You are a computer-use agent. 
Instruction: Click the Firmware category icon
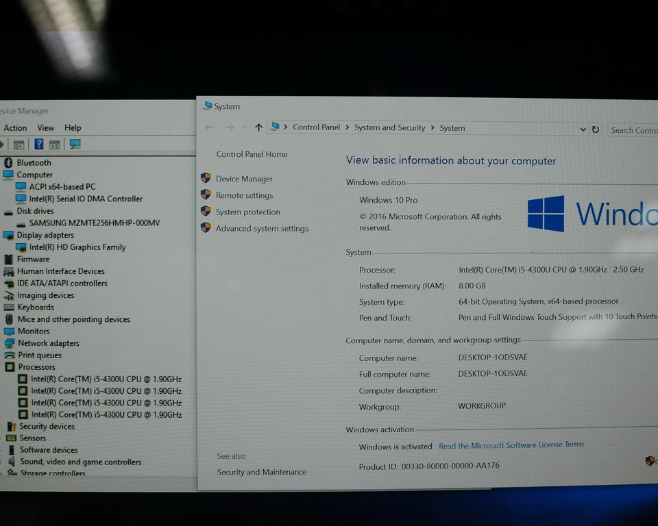tap(8, 259)
